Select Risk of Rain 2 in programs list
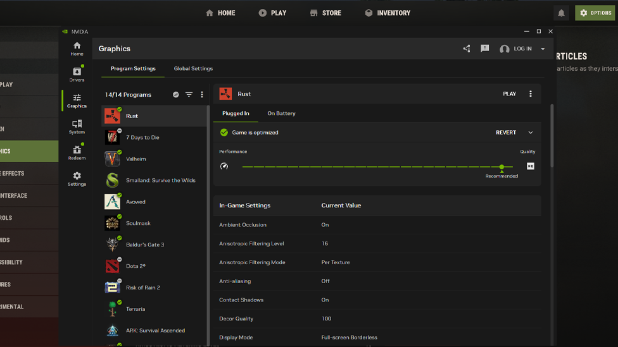 pyautogui.click(x=154, y=288)
